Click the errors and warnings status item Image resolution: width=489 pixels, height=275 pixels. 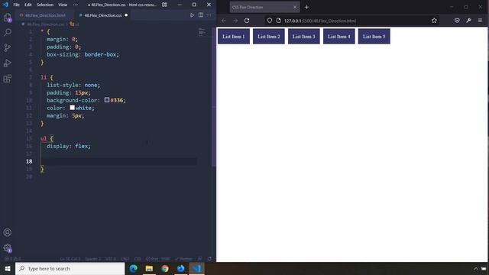[x=12, y=259]
